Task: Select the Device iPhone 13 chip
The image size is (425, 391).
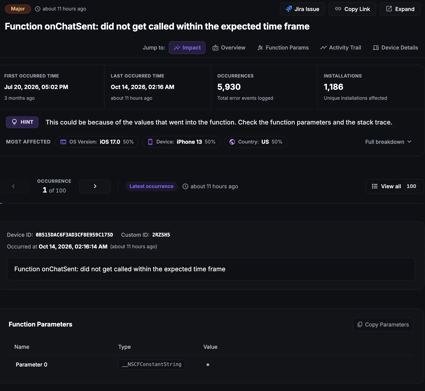Action: 181,142
